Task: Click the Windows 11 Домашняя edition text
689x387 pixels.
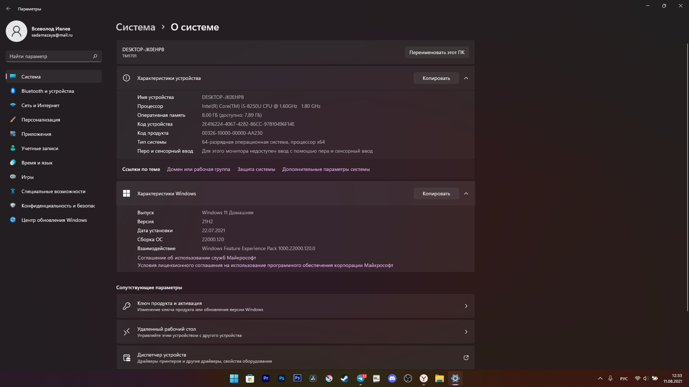Action: click(227, 212)
